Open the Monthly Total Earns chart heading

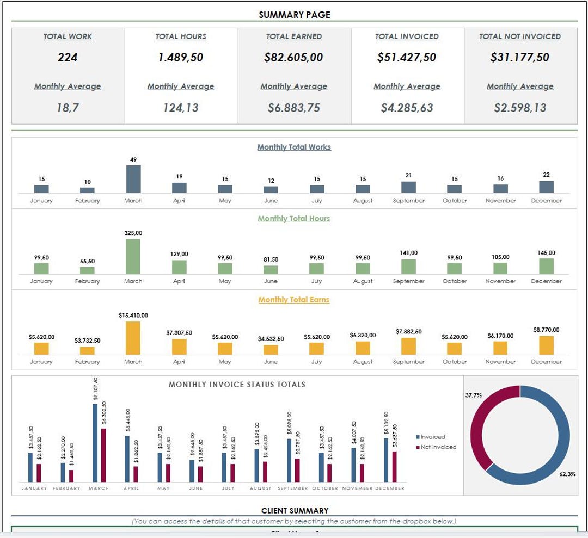(x=293, y=300)
